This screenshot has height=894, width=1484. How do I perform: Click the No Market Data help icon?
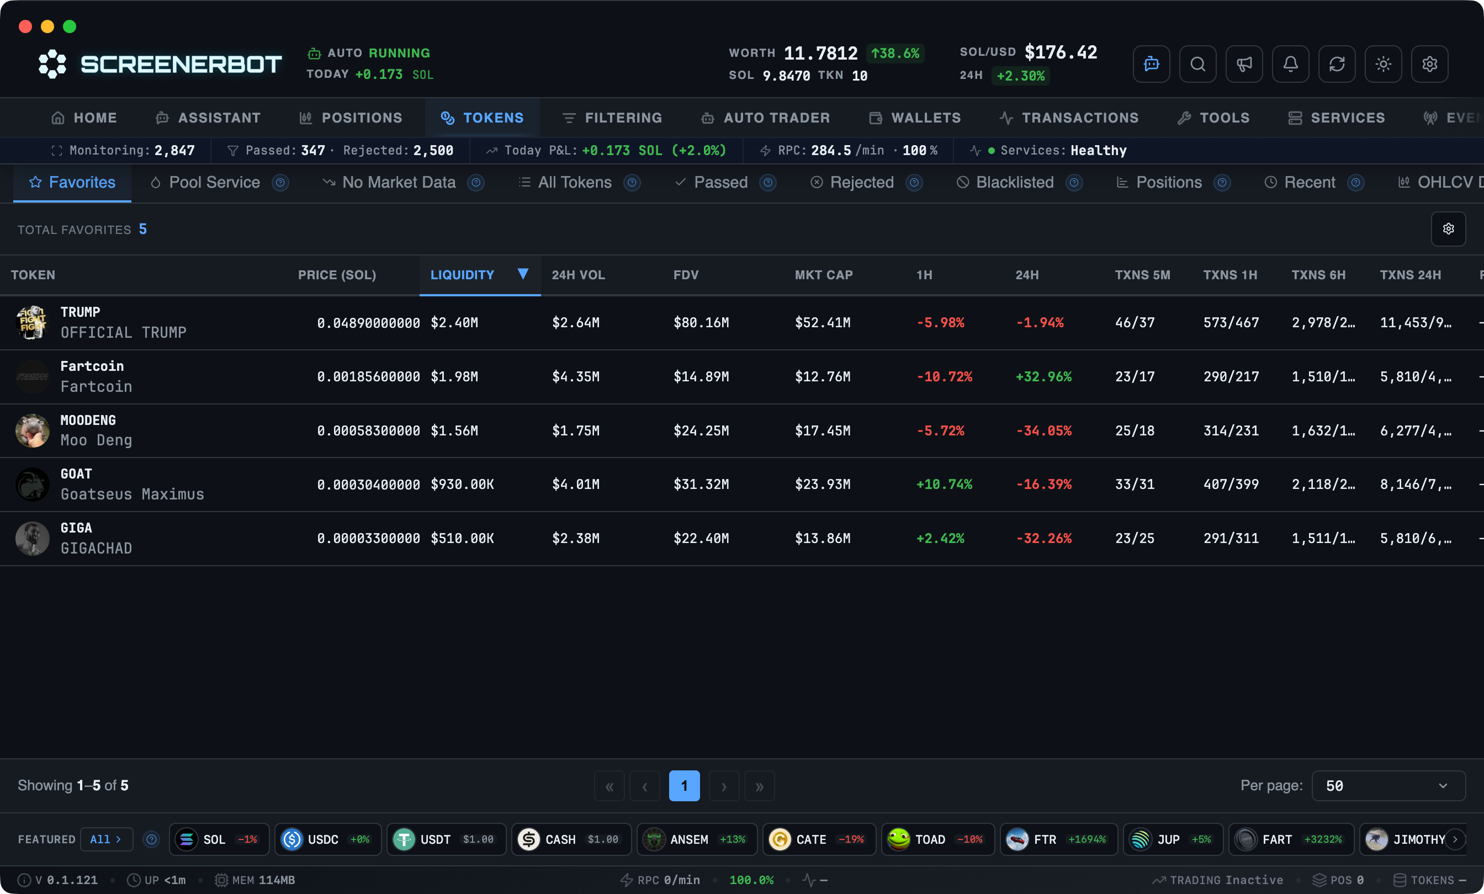point(476,183)
